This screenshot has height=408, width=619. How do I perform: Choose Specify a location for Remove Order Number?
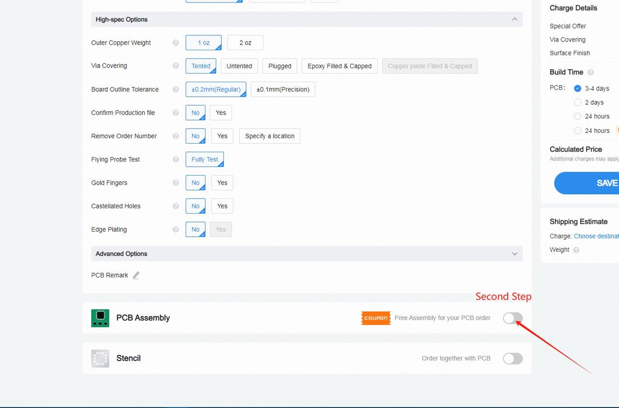(x=269, y=136)
